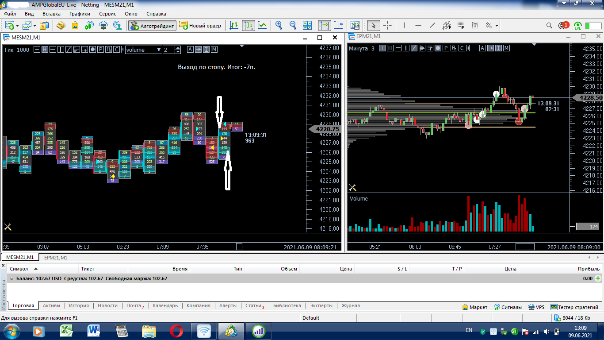Screen dimensions: 604x340
Task: Open Opera browser from the Windows taskbar
Action: (176, 330)
